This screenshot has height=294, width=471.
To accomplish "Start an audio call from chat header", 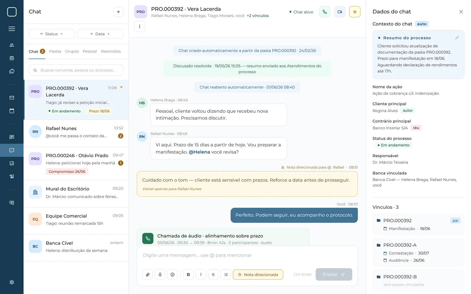I will click(x=325, y=12).
